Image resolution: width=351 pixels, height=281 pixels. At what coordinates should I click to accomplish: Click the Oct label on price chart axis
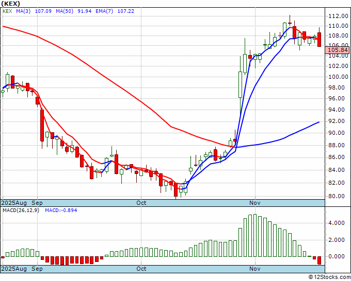pos(141,203)
